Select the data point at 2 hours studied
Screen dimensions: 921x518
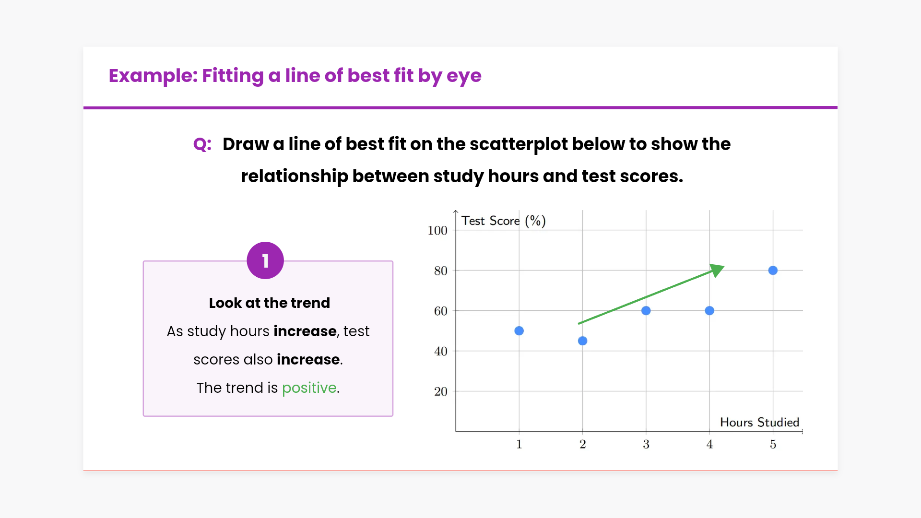pyautogui.click(x=582, y=341)
